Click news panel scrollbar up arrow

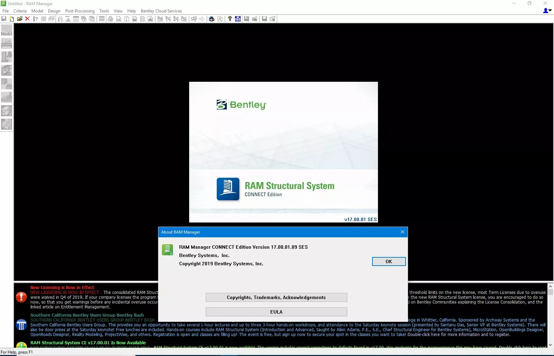tap(551, 286)
